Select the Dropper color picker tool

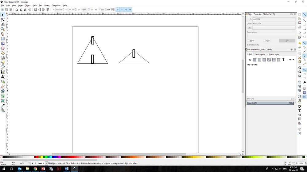tap(3, 106)
